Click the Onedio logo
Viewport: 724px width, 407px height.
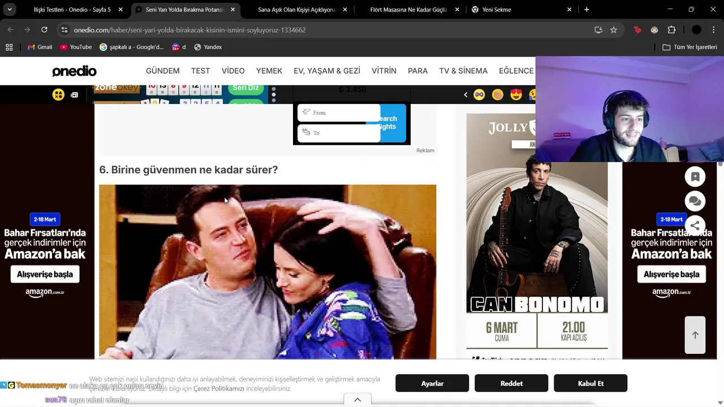click(x=74, y=71)
